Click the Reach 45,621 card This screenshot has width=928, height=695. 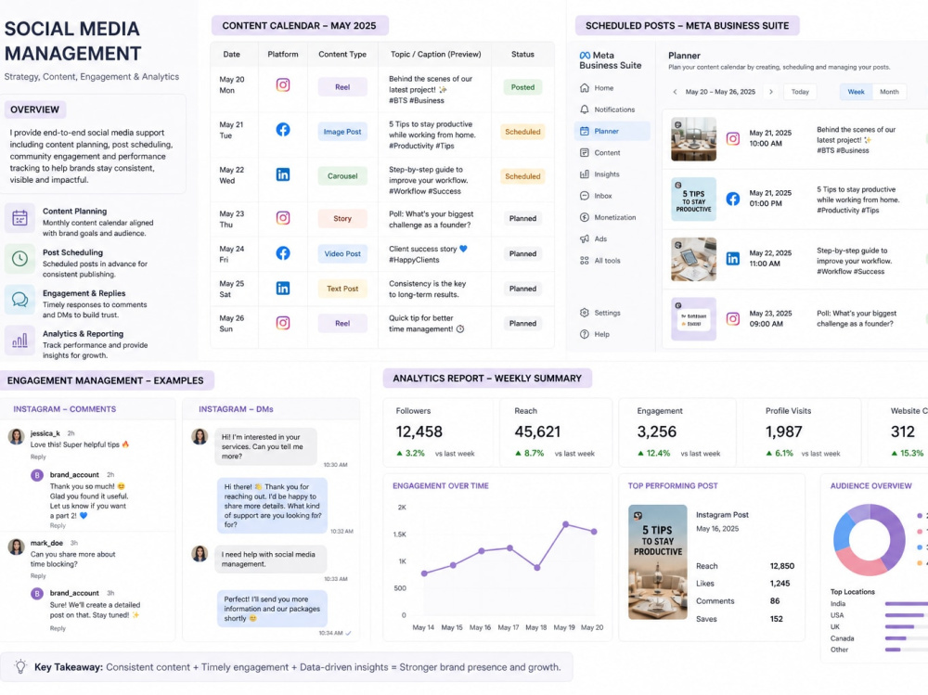click(556, 432)
